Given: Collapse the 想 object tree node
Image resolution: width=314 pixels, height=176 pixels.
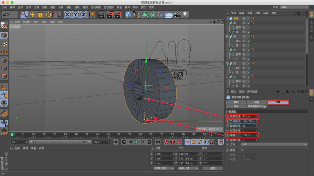Looking at the screenshot, I should 227,36.
